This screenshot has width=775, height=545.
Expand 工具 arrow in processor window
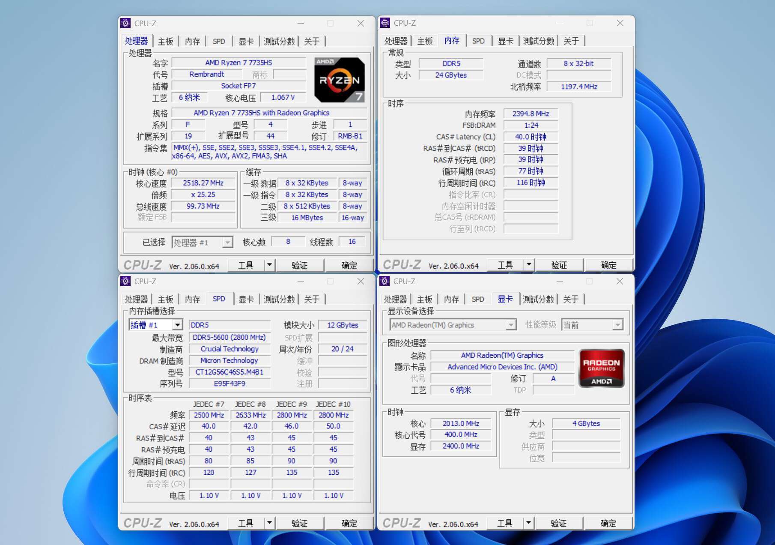tap(269, 265)
